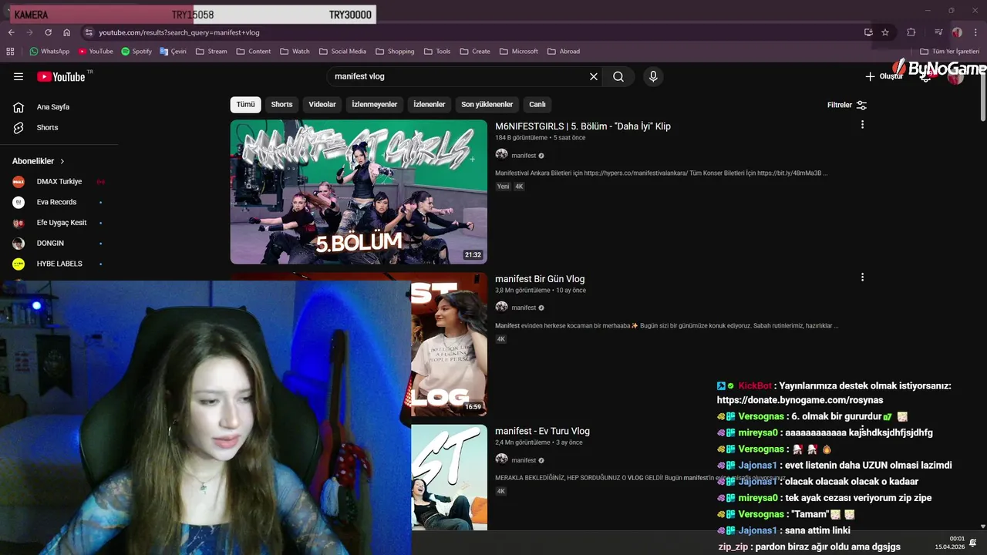
Task: Open the Filtreler filter panel
Action: tap(847, 105)
